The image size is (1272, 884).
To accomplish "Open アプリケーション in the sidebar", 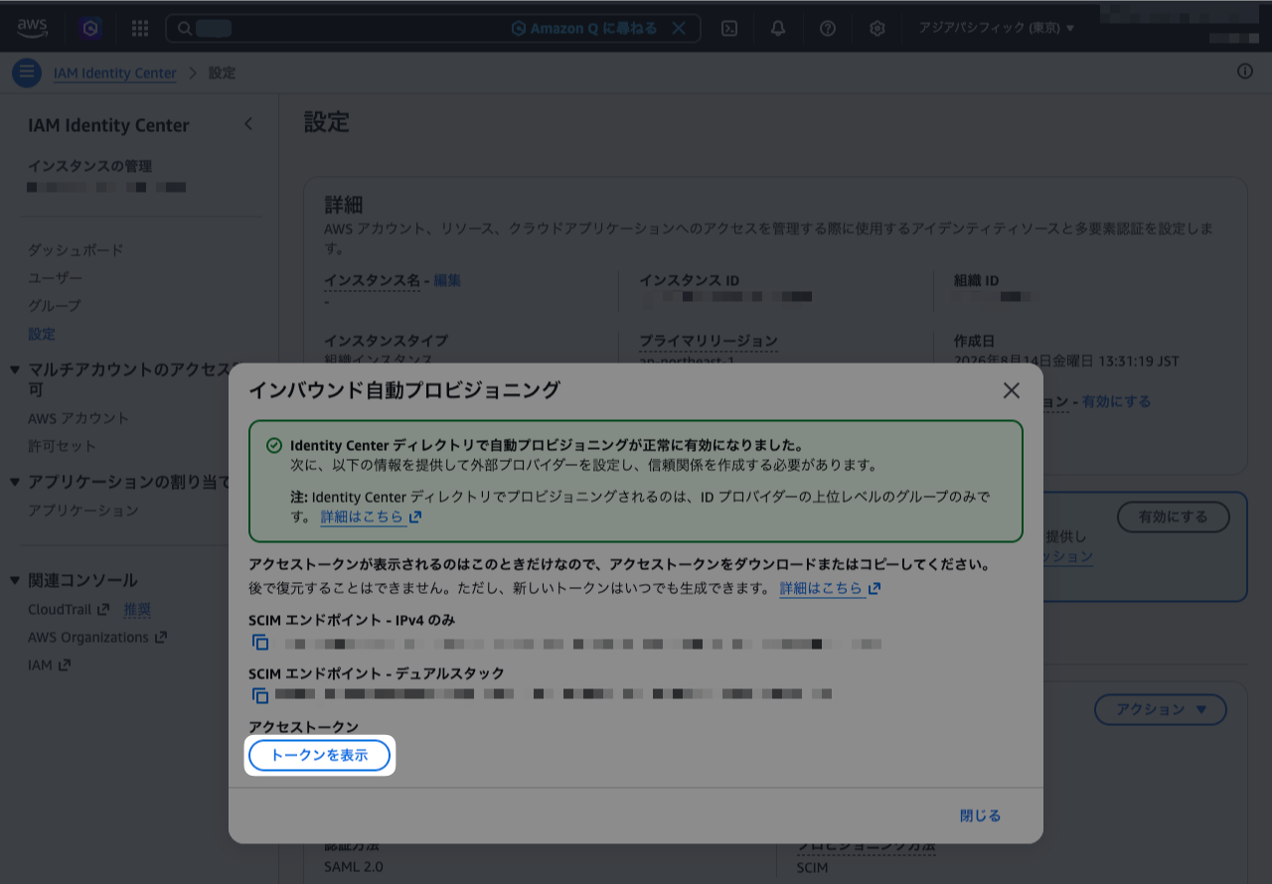I will pos(83,510).
